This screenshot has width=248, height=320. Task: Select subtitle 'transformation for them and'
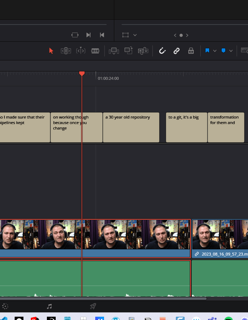226,127
